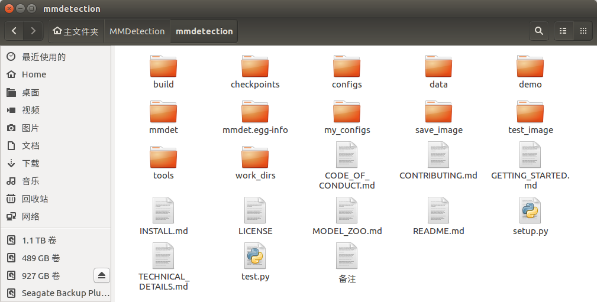
Task: Select the 备注 text file
Action: (347, 263)
